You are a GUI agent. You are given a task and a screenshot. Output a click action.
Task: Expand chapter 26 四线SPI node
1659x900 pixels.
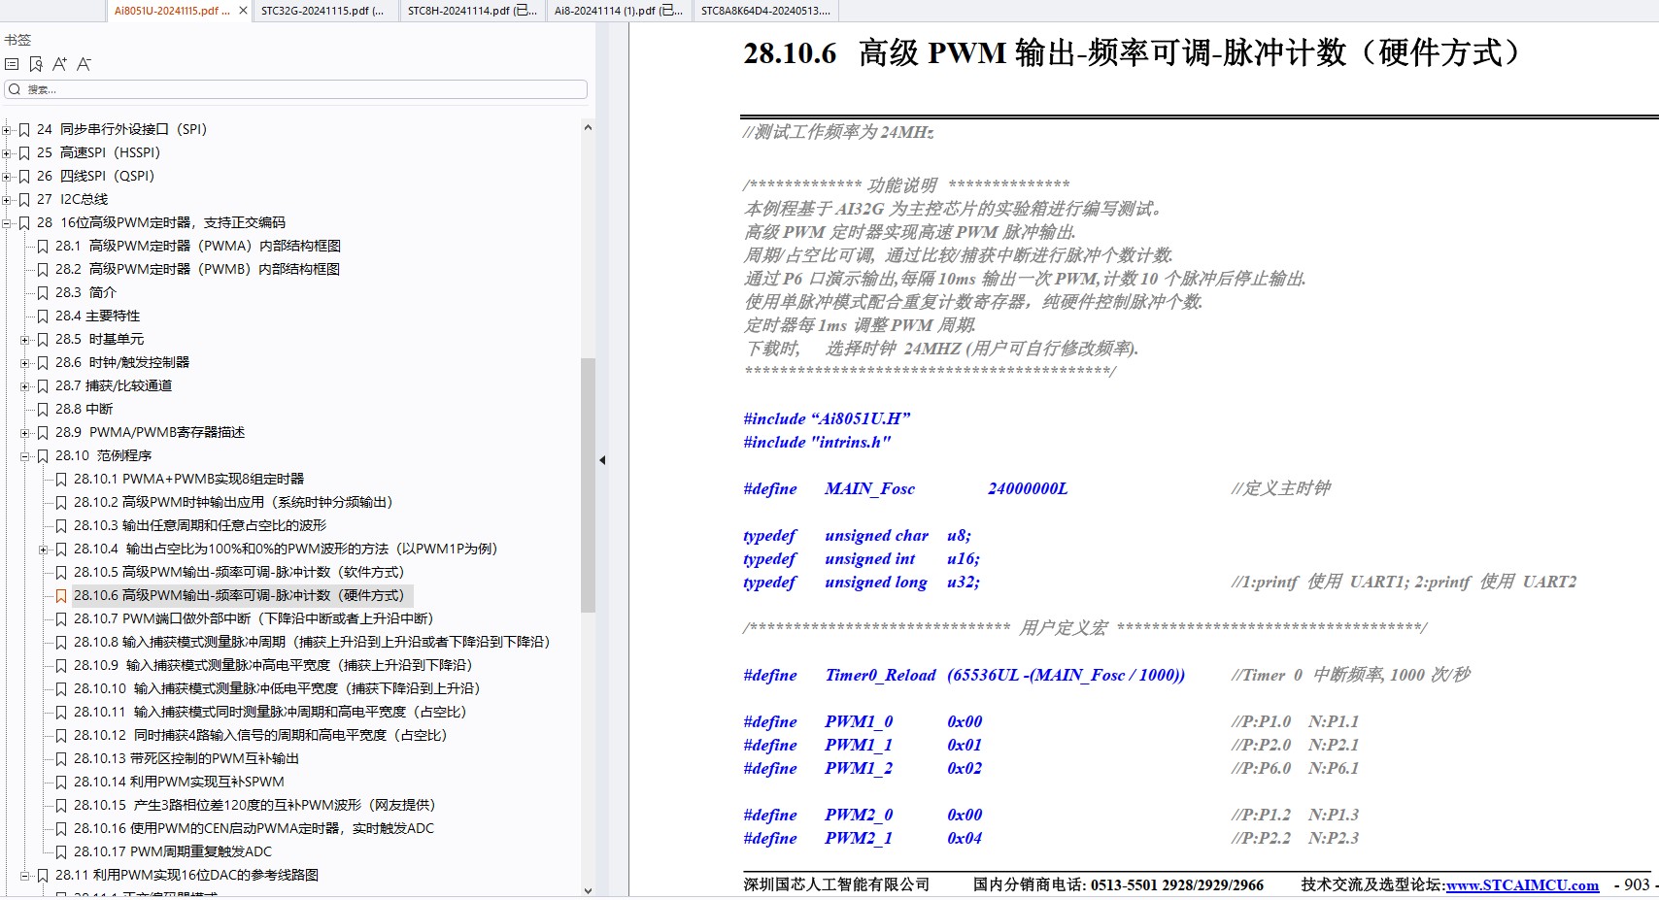[7, 176]
